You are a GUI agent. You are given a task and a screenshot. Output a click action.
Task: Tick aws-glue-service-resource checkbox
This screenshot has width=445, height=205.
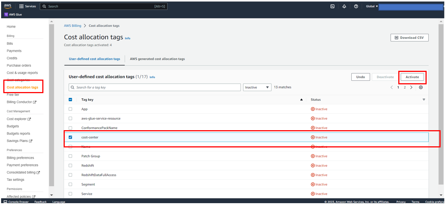point(71,118)
